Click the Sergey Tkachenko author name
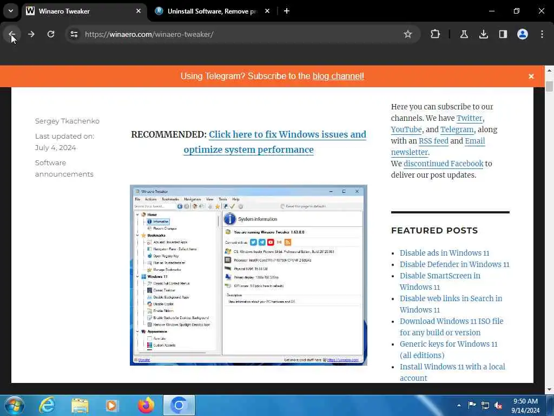Screen dimensions: 554x416 coord(67,121)
